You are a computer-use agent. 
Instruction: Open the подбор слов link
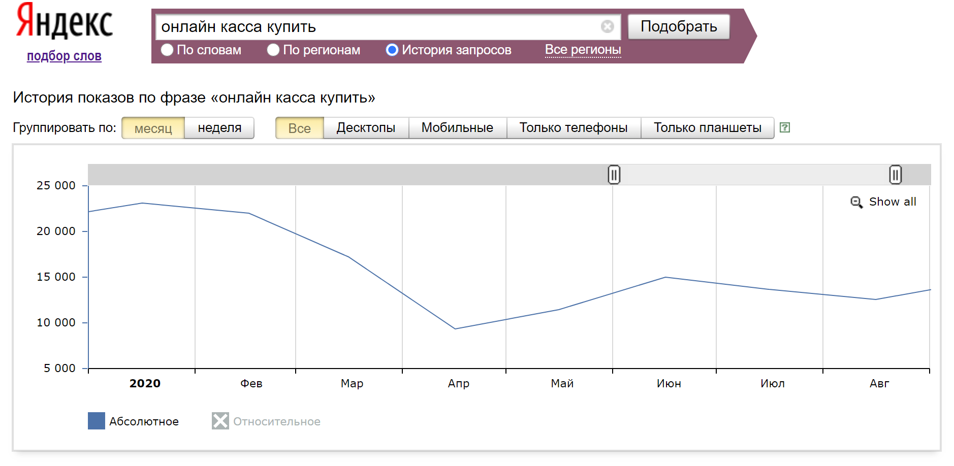coord(64,56)
